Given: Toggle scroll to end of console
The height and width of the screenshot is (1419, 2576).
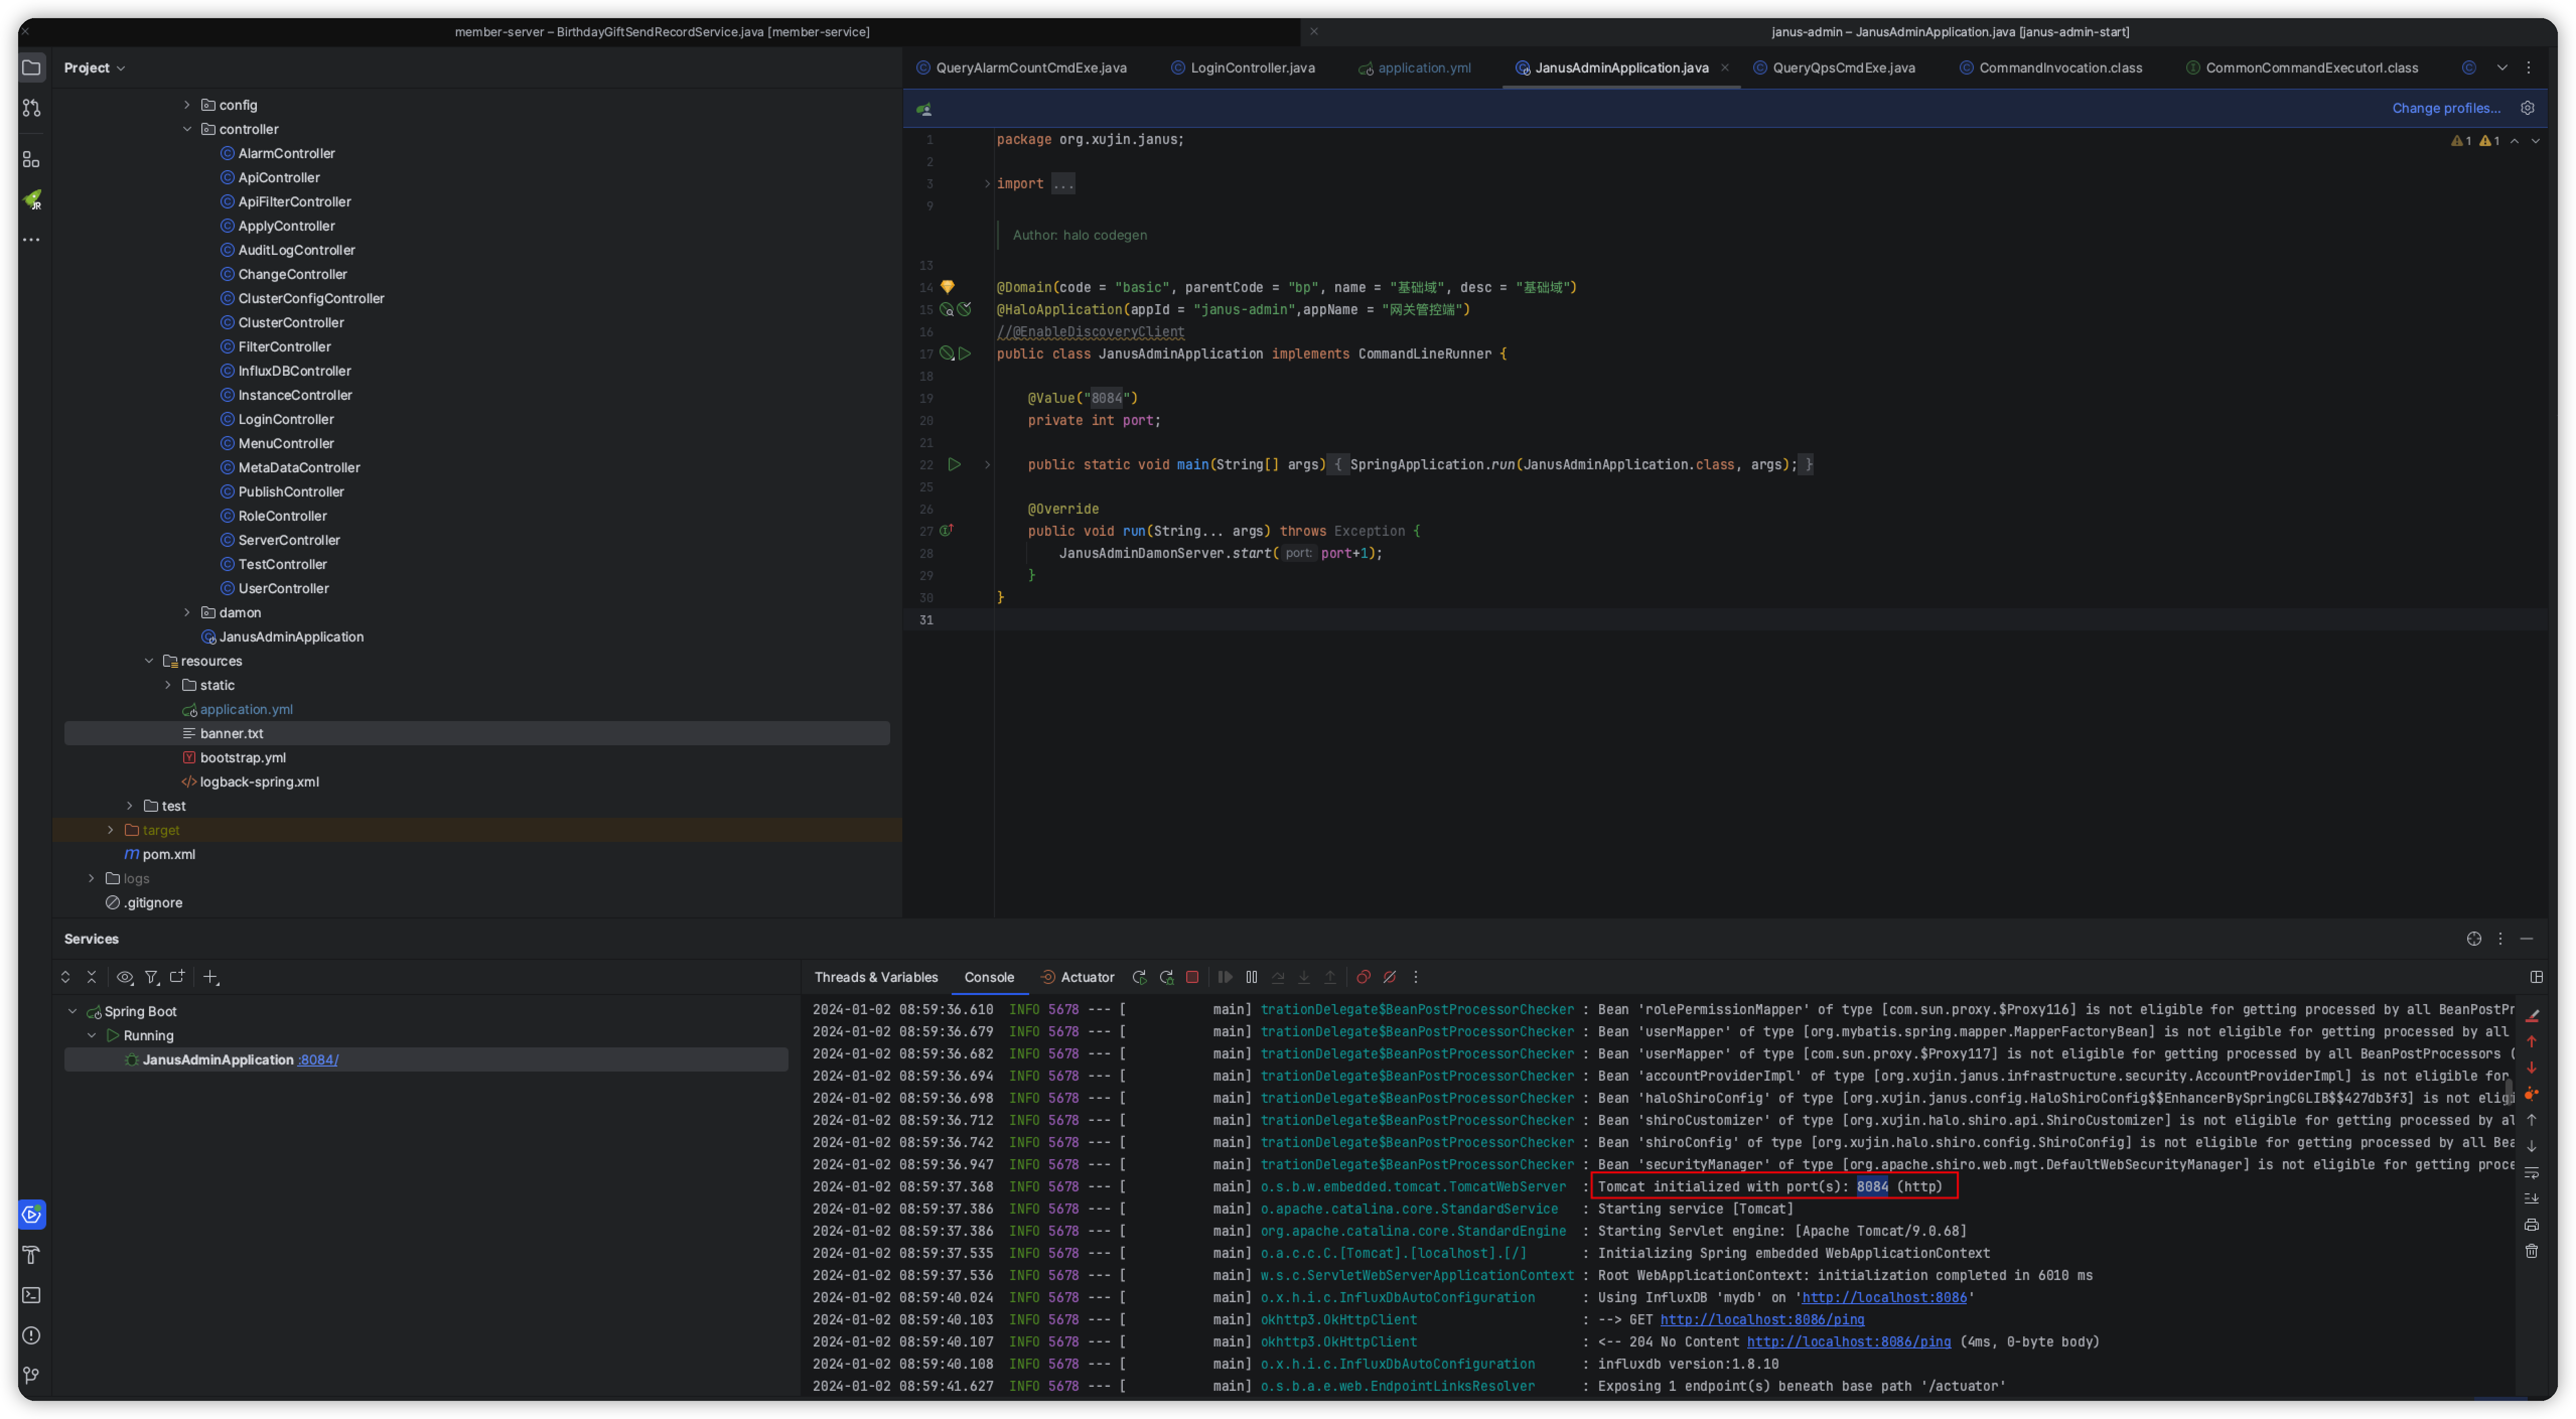Looking at the screenshot, I should tap(2532, 1198).
